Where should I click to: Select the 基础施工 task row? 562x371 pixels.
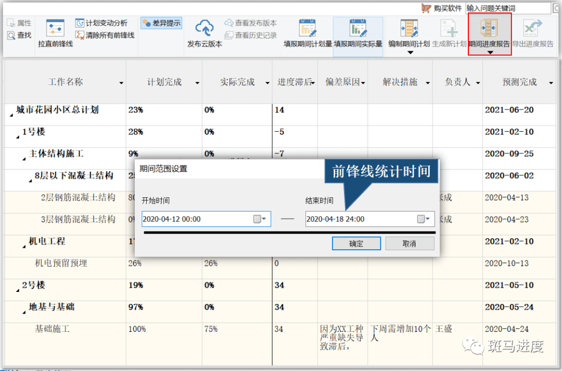(x=280, y=344)
